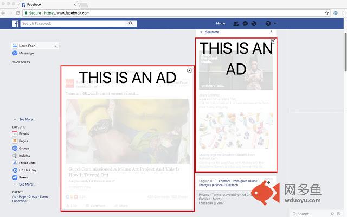Open Insights in the Explore list
347x217 pixels.
24,156
